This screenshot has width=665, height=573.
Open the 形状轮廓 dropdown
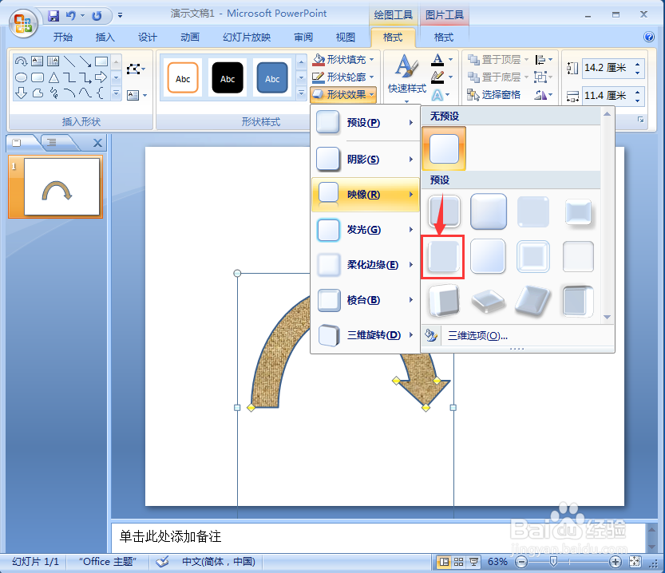343,77
